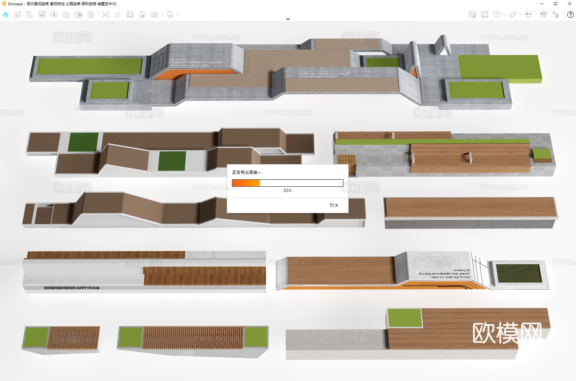Viewport: 576px width, 381px height.
Task: Click the export verified file icon
Action: (x=142, y=15)
